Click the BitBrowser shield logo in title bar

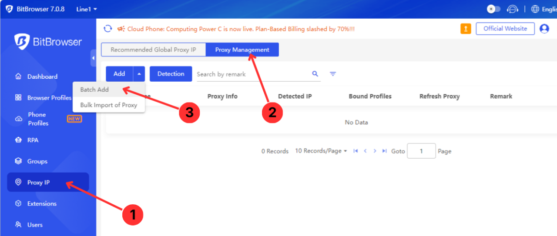pos(9,9)
